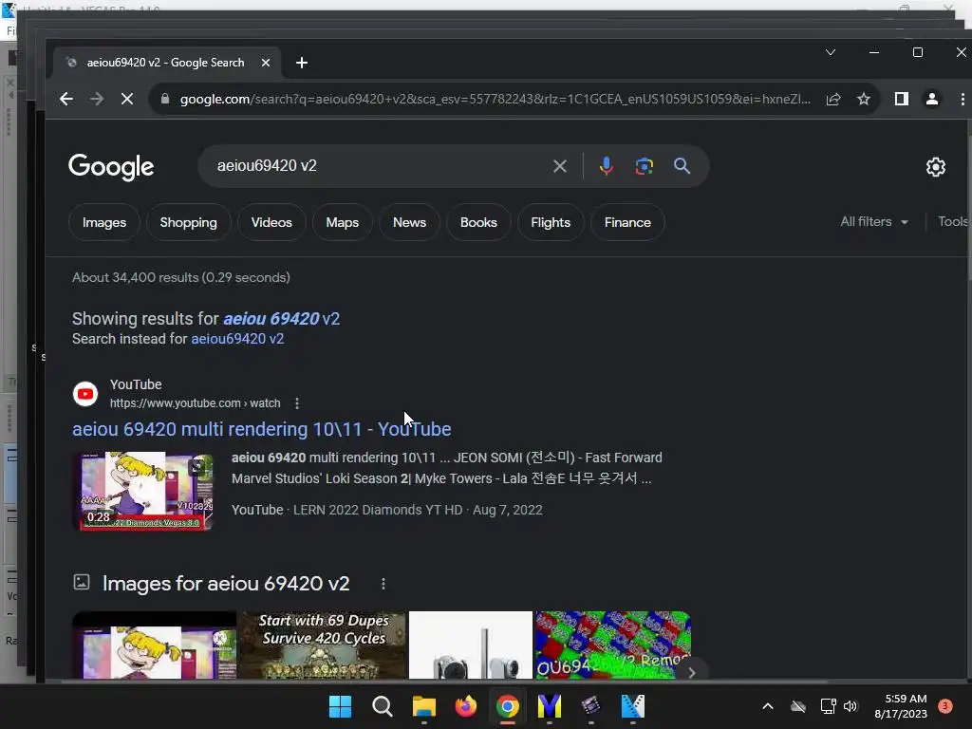Open the colorful green red image

(612, 645)
